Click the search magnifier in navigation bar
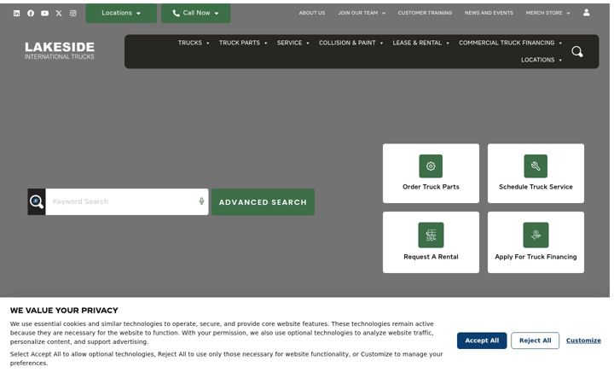The image size is (614, 384). click(576, 52)
